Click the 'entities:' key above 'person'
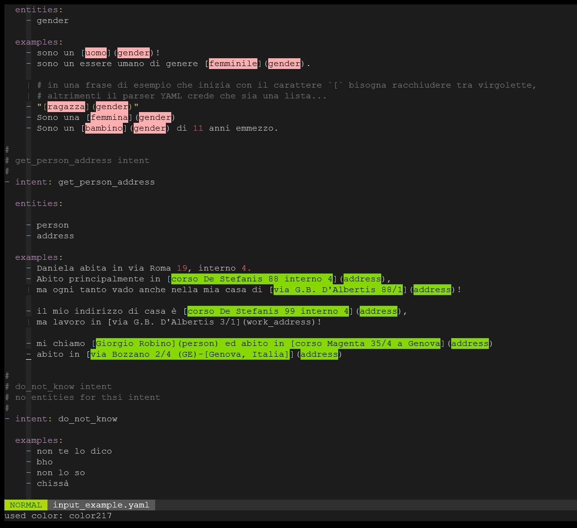Viewport: 577px width, 528px height. point(39,204)
